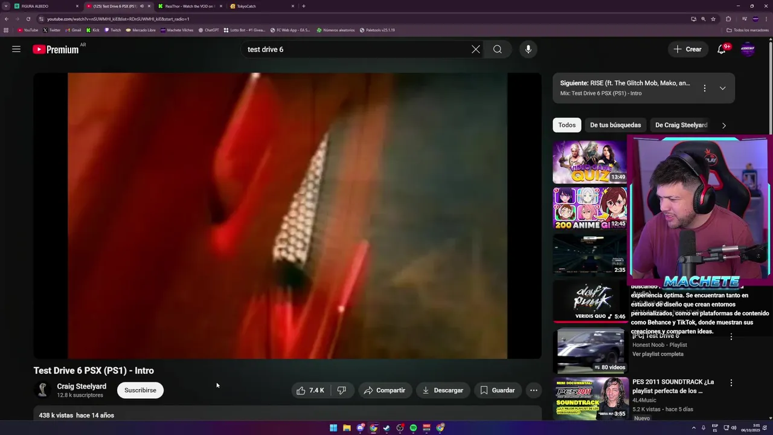Screen dimensions: 773x435
Task: Select the Todos filter chip
Action: [567, 125]
